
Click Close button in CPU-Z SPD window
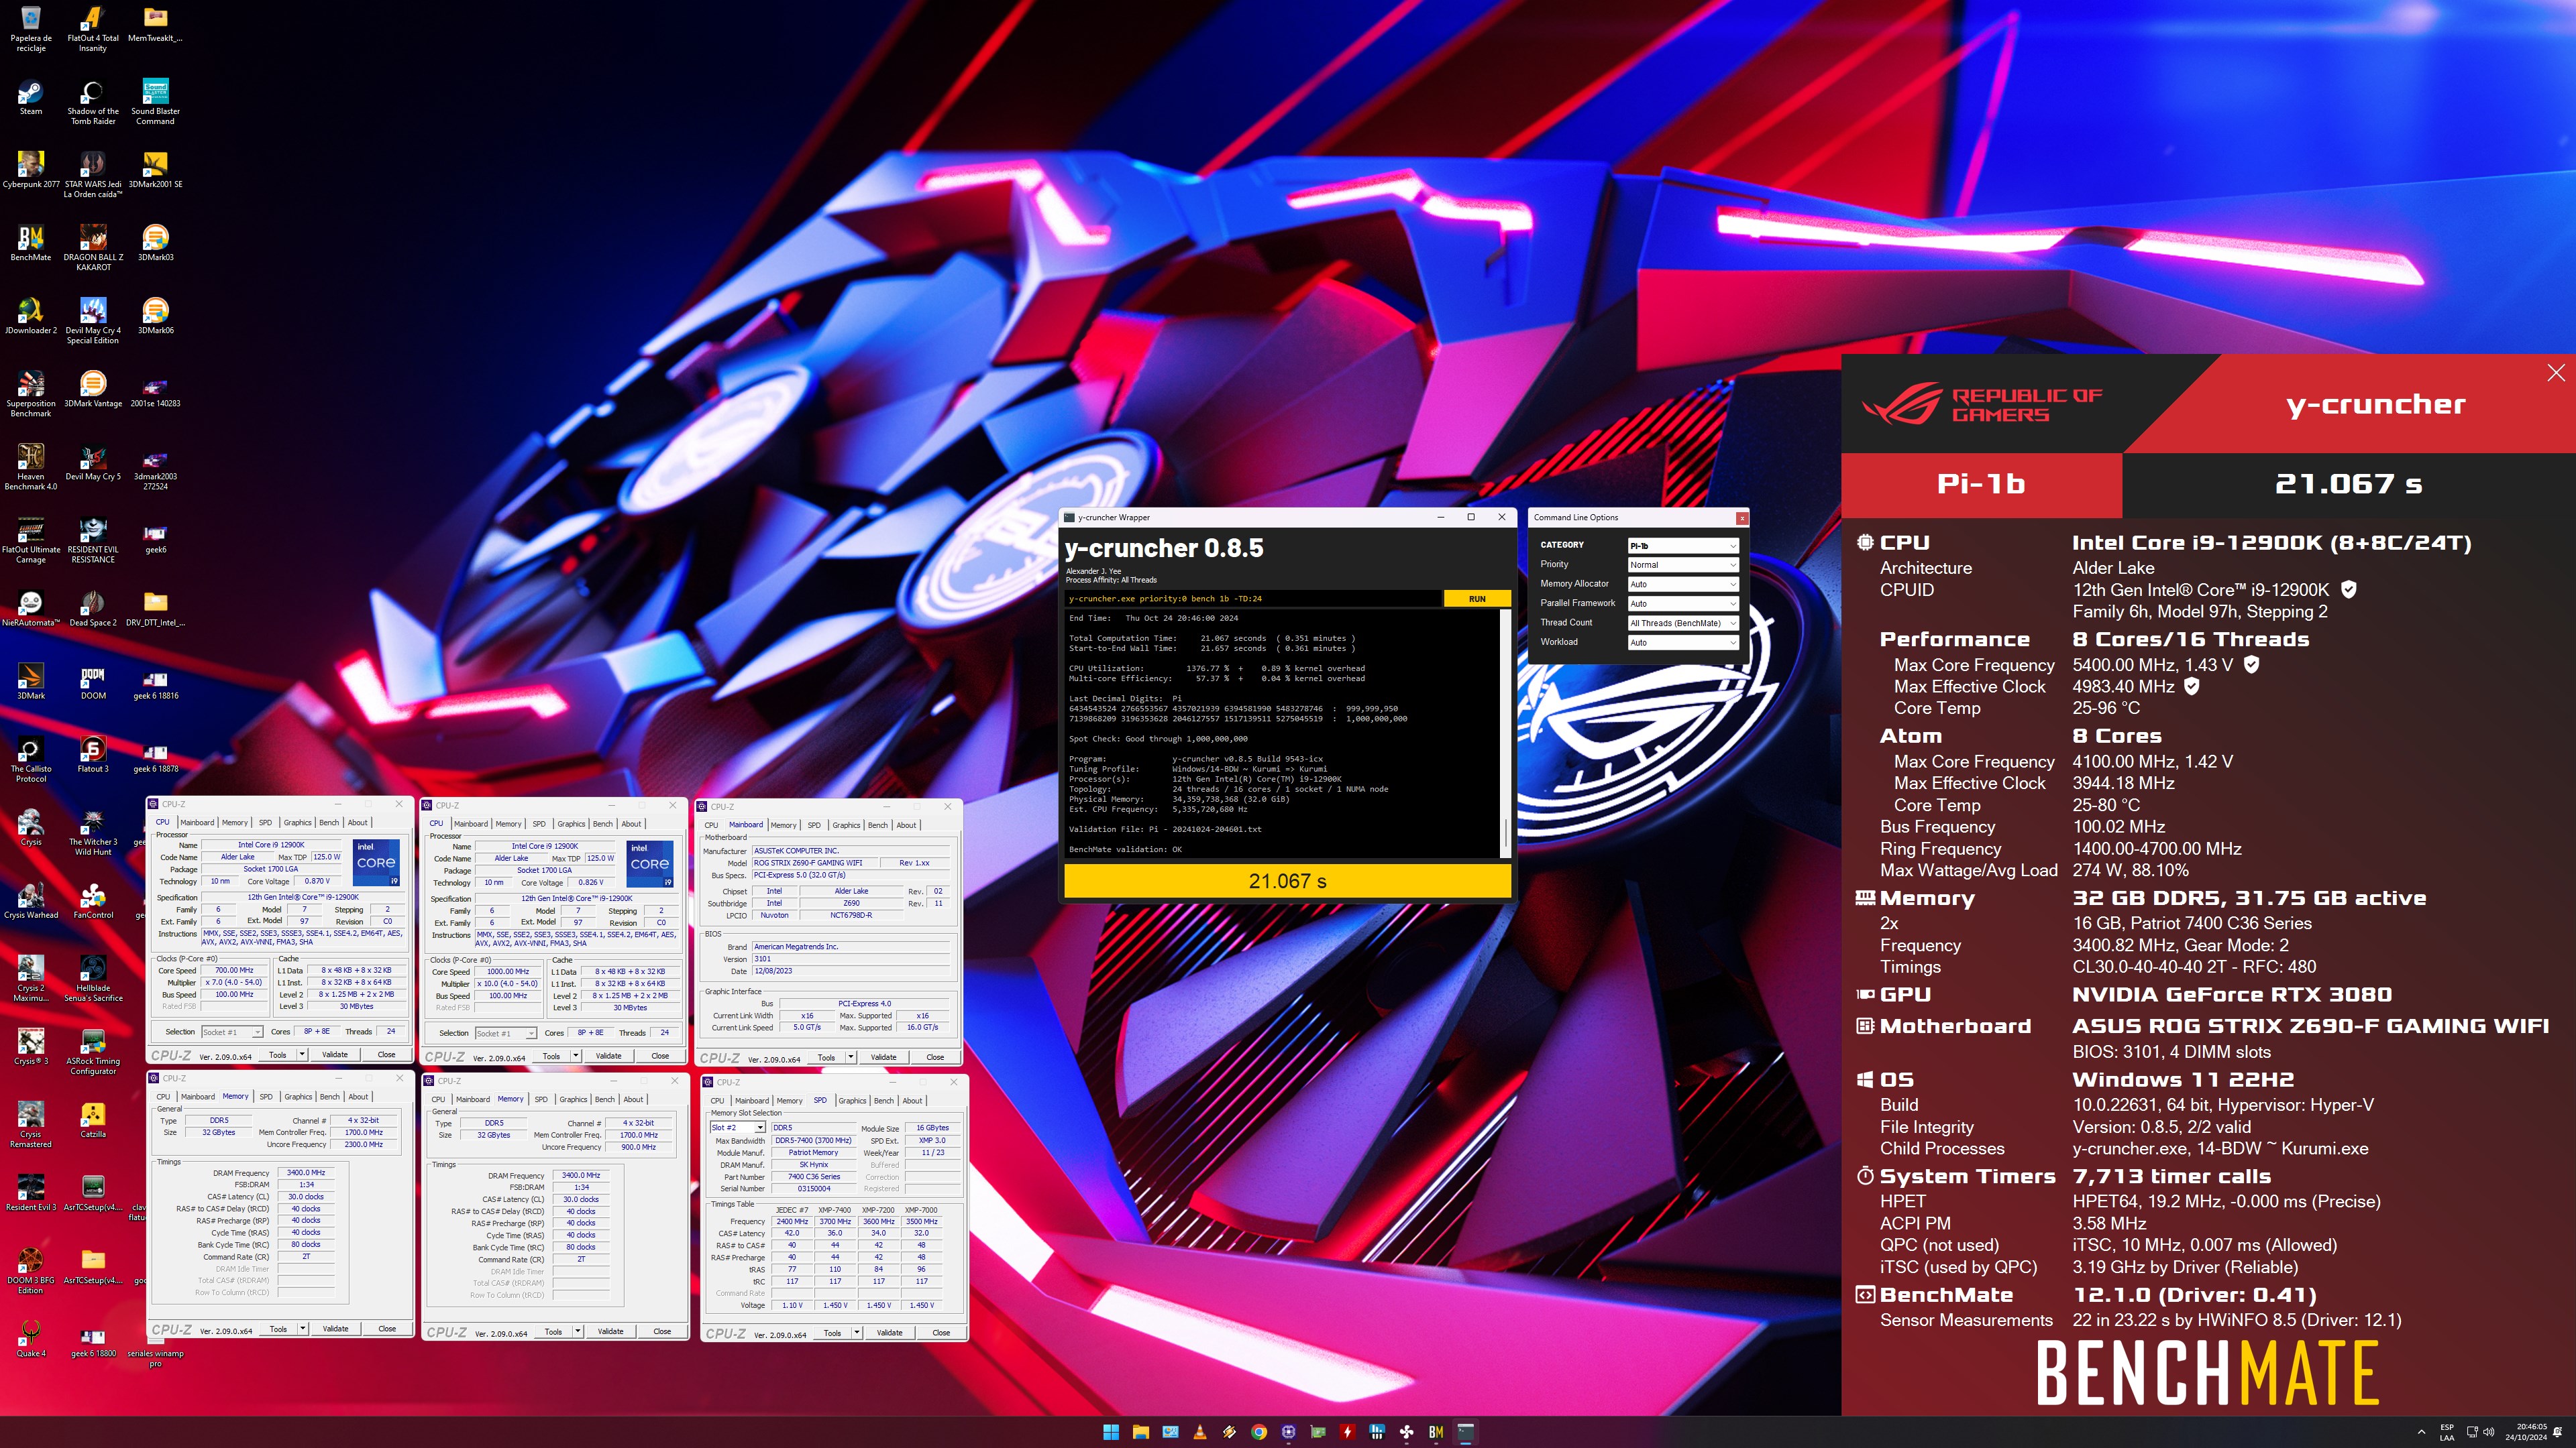(941, 1332)
